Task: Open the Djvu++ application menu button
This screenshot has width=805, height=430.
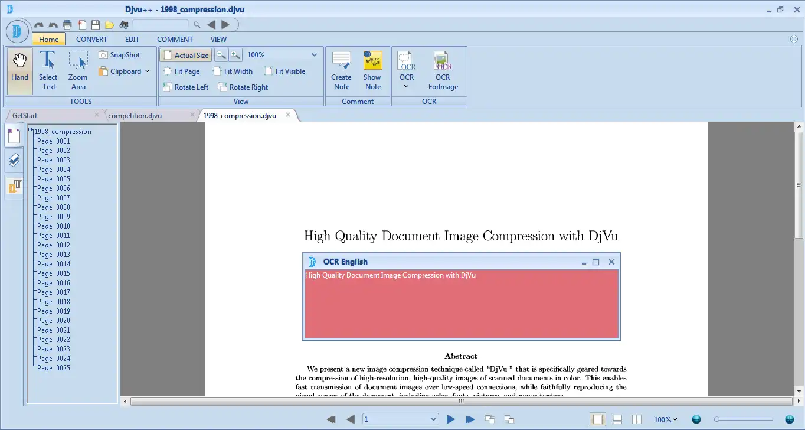Action: click(17, 31)
